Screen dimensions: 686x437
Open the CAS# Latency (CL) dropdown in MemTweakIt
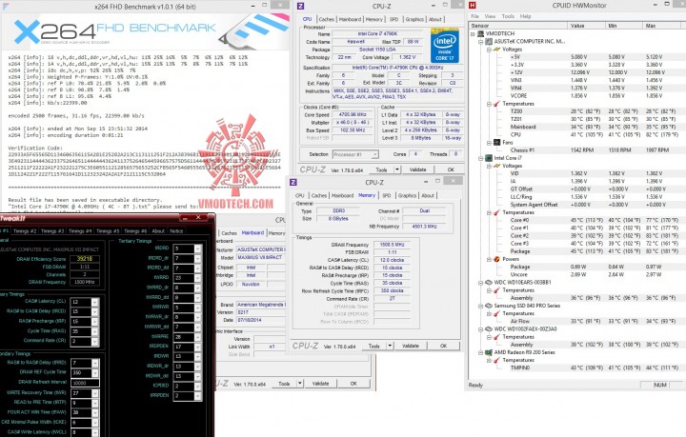click(x=95, y=302)
